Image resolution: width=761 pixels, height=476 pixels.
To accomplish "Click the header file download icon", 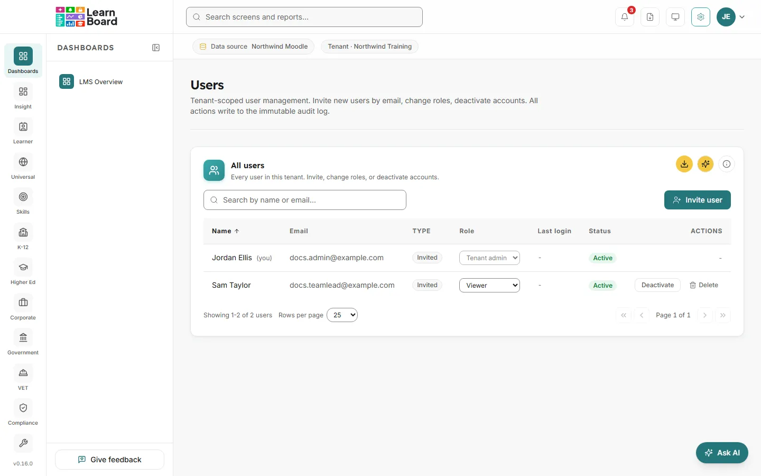I will click(650, 17).
